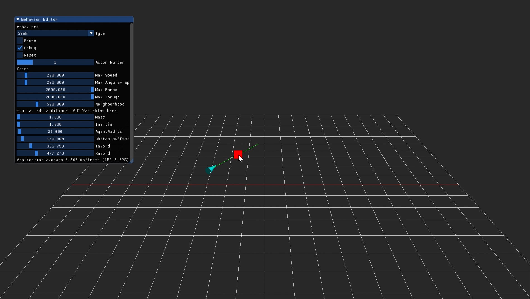Click the Max Force slider

pos(55,90)
